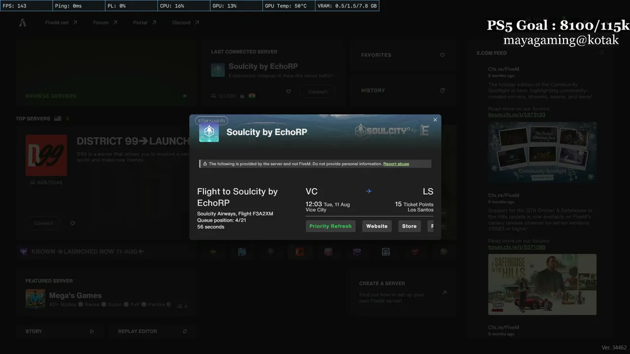Open the FiveM.net link
Screen dimensions: 630x354
click(61, 23)
